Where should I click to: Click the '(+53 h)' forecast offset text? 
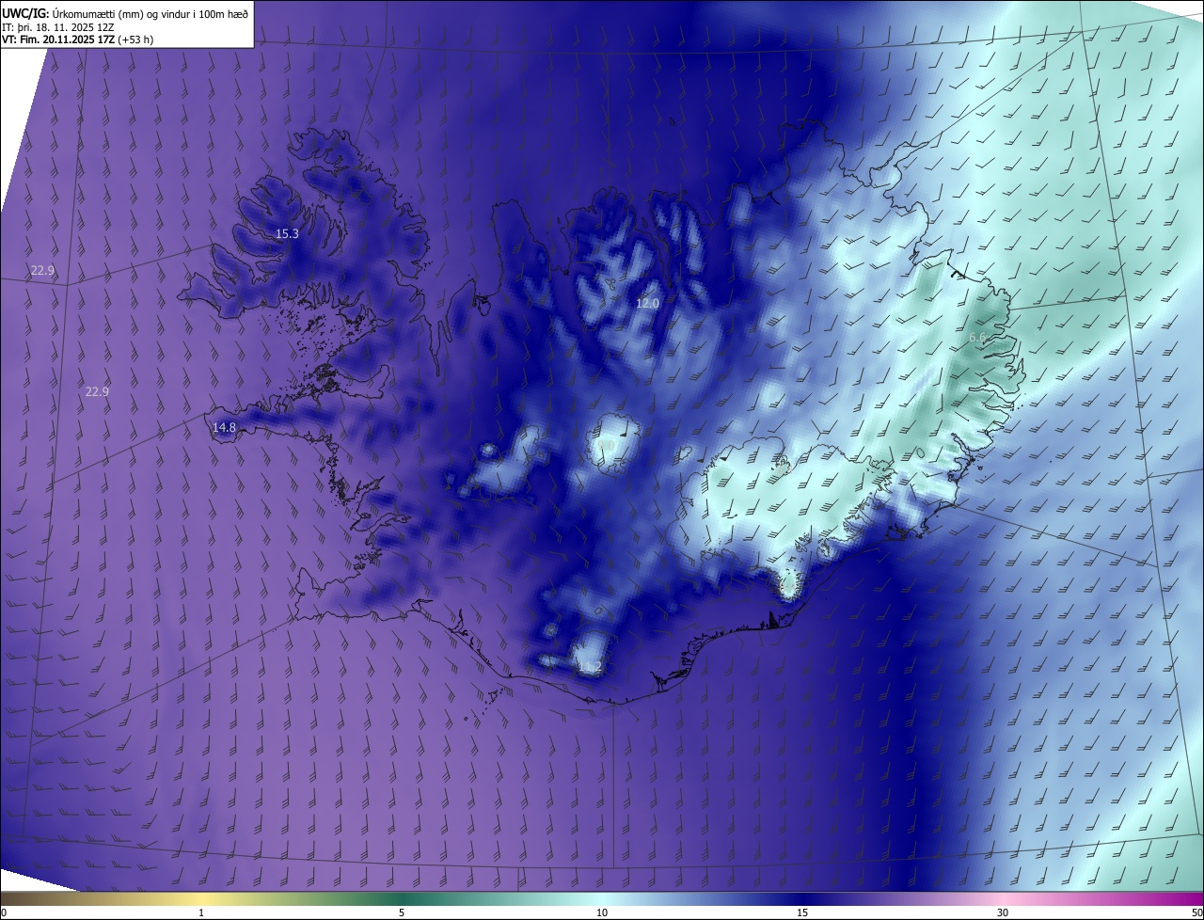tap(136, 40)
